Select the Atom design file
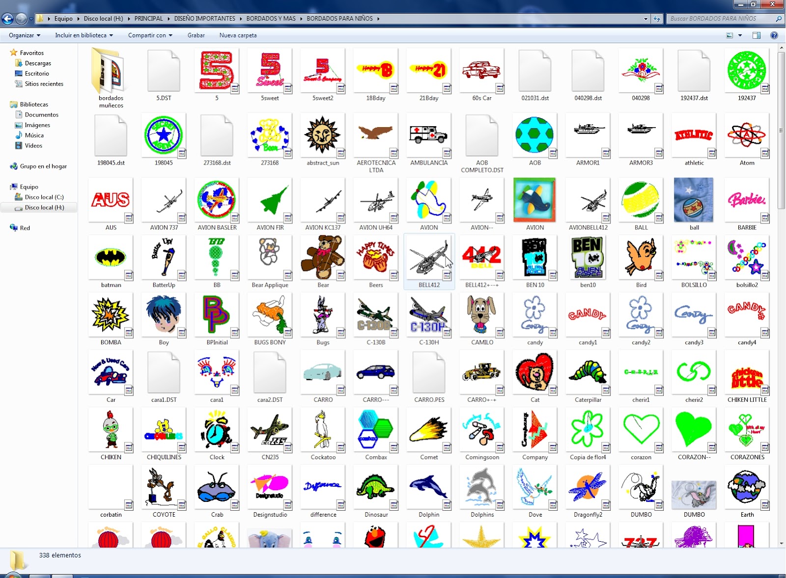This screenshot has width=786, height=578. click(x=747, y=136)
